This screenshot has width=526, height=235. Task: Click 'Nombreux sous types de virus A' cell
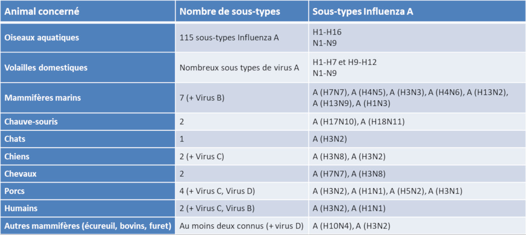239,68
